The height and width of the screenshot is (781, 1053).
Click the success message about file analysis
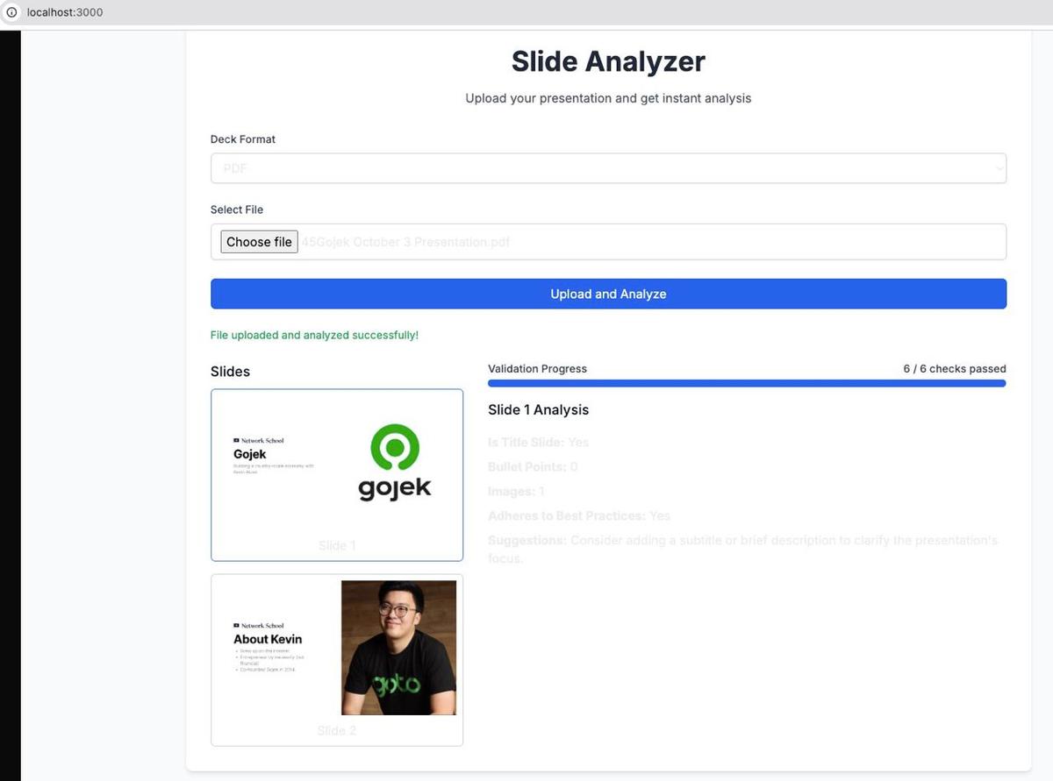click(314, 335)
